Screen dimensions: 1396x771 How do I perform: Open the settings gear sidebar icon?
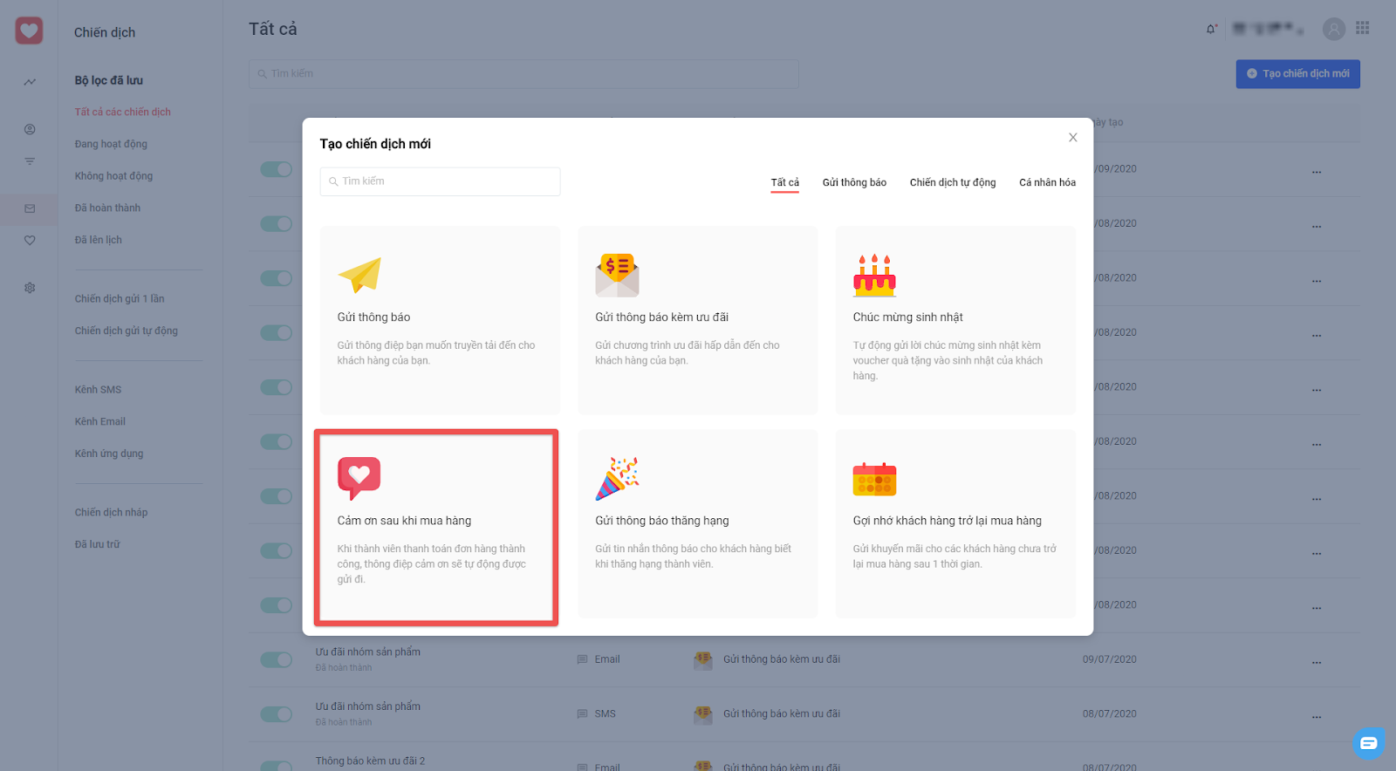tap(30, 288)
